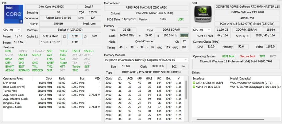The image size is (282, 124).
Task: Click the Intel Core i9 logo
Action: [14, 14]
